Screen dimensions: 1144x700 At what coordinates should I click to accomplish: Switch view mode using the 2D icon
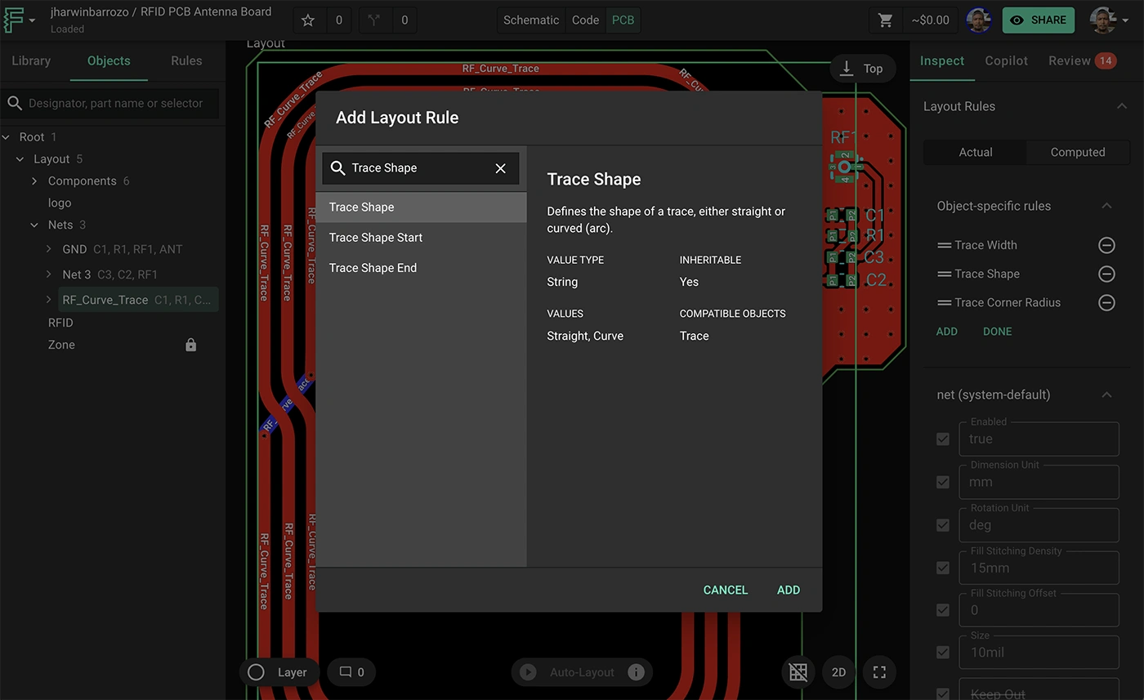[838, 671]
